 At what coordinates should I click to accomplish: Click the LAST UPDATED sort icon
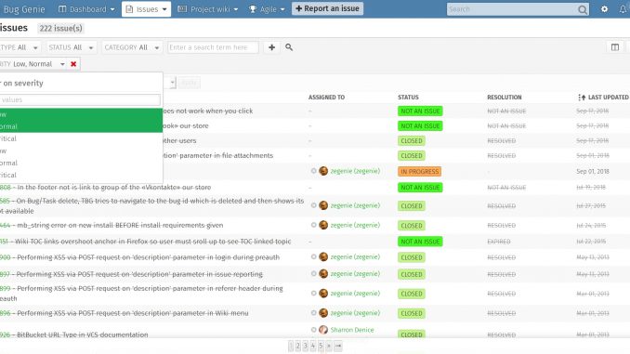(582, 98)
